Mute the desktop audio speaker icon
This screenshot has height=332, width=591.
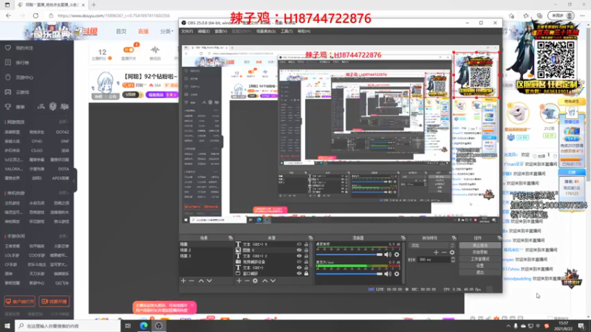(x=388, y=255)
